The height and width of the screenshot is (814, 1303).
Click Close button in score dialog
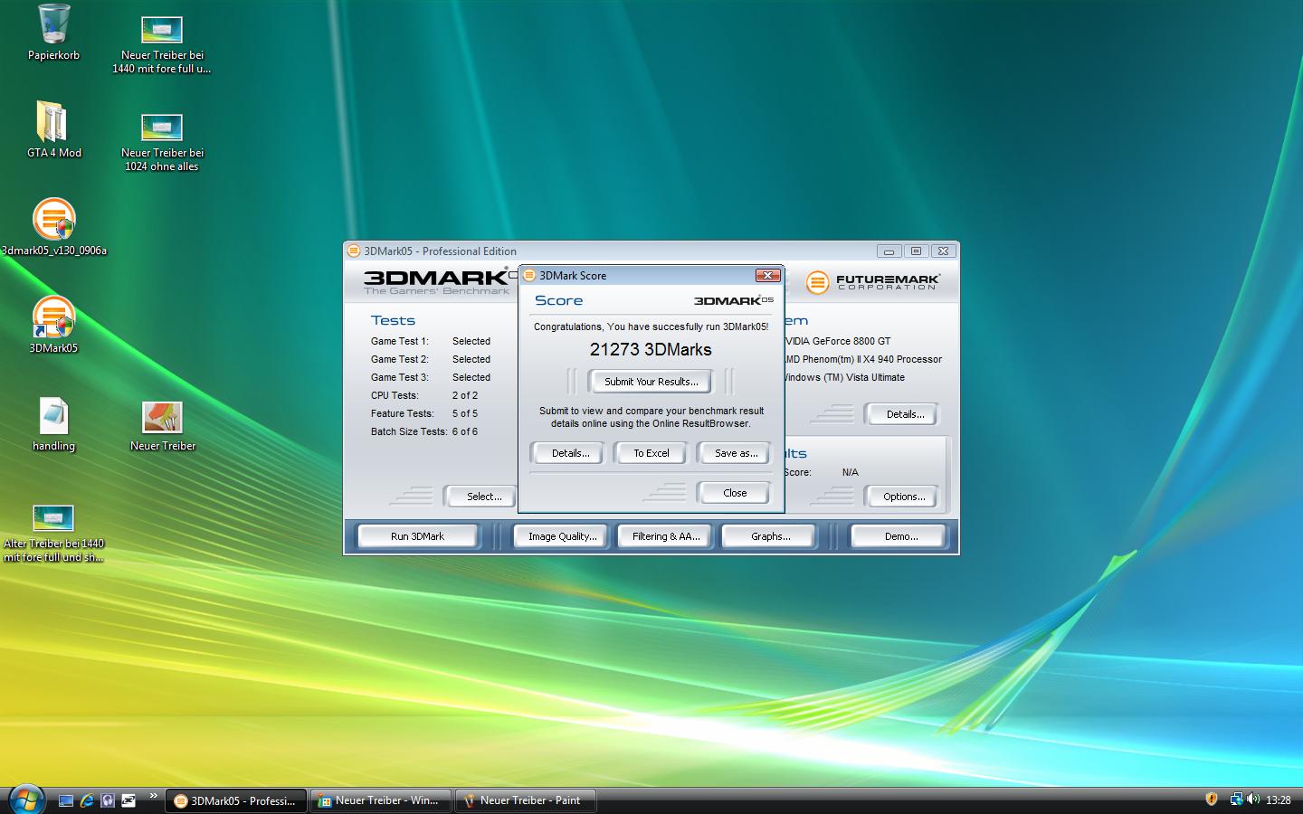[735, 493]
